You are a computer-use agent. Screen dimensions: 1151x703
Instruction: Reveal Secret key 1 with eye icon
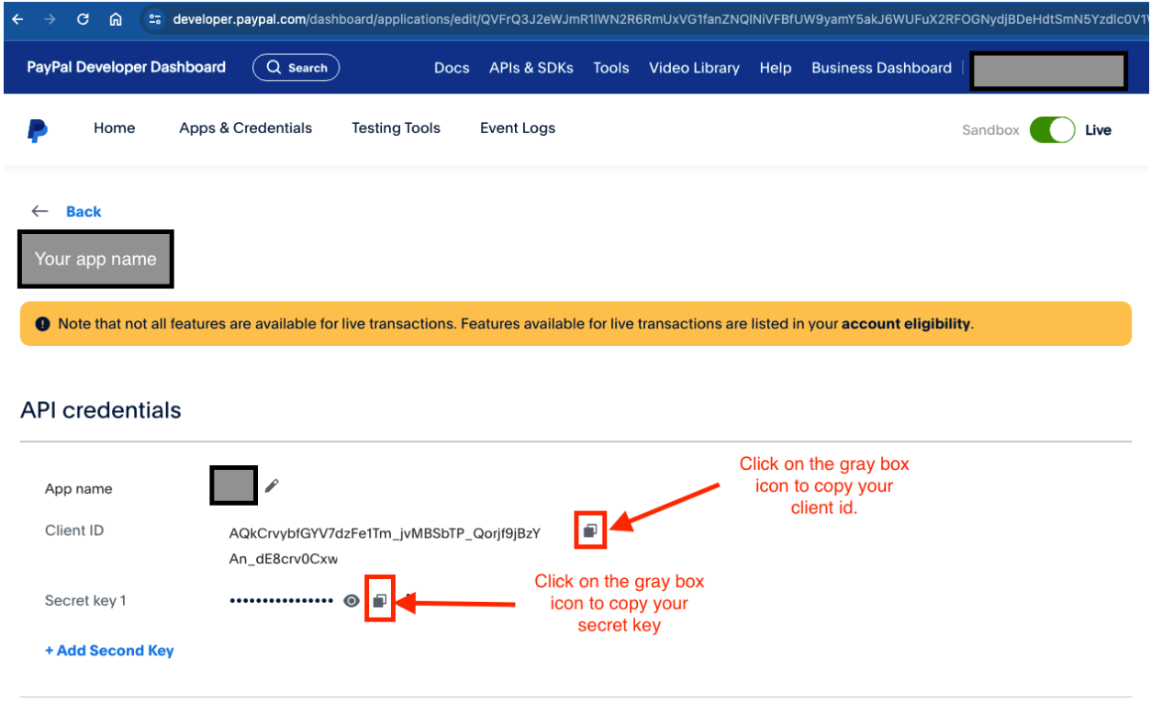click(351, 601)
